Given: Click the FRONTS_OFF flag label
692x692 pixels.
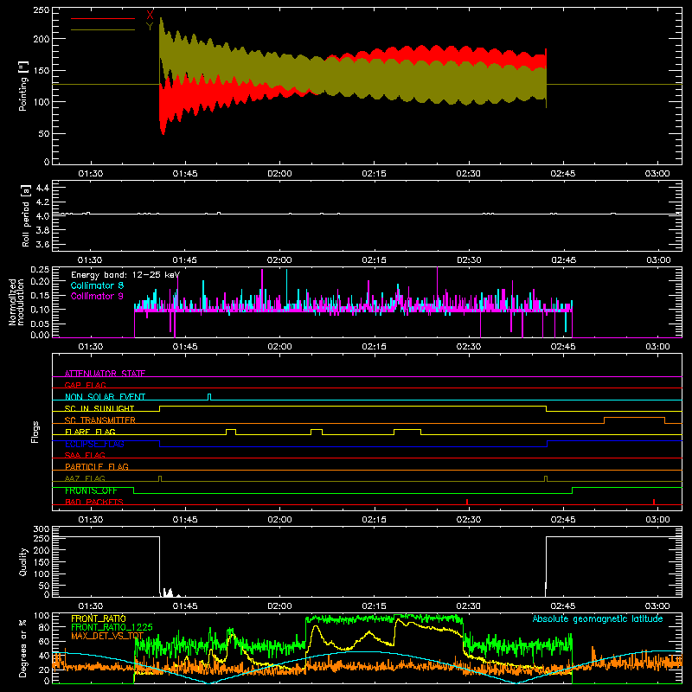Looking at the screenshot, I should pyautogui.click(x=91, y=490).
